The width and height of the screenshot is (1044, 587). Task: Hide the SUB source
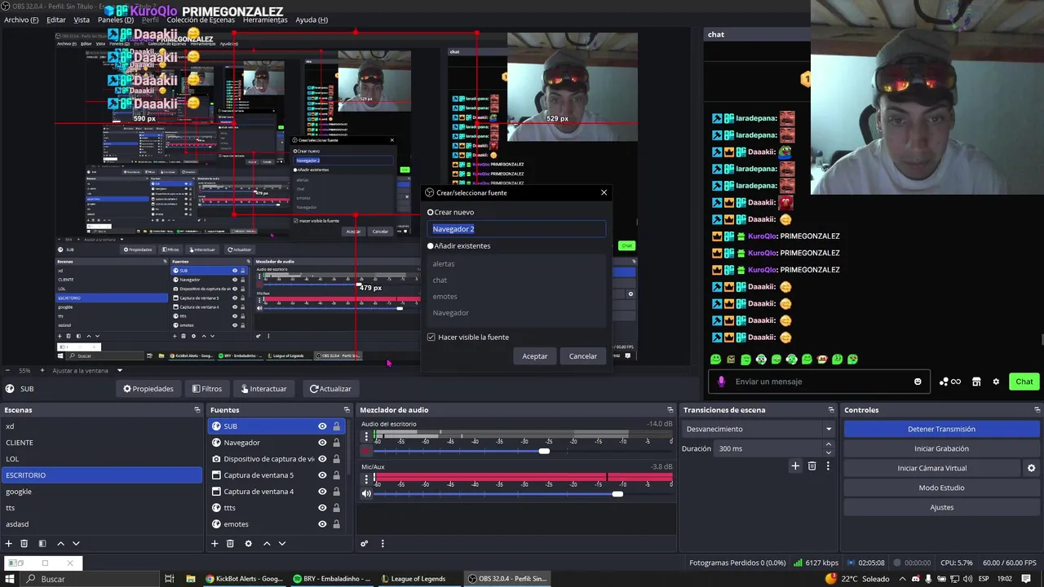[x=322, y=426]
